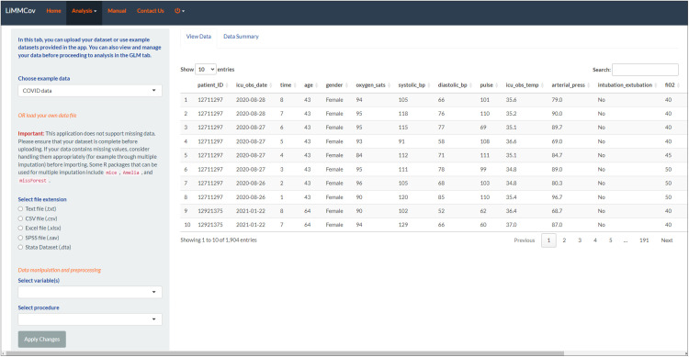
Task: Open the Analysis menu in navbar
Action: click(x=84, y=11)
